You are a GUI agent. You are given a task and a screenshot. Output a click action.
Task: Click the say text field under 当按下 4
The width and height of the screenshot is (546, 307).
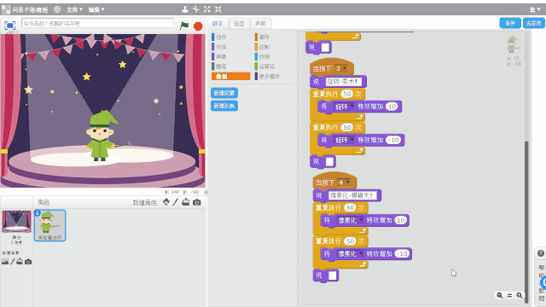(351, 195)
